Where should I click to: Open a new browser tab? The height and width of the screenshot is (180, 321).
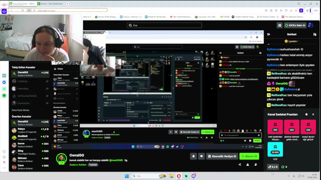[x=67, y=4]
